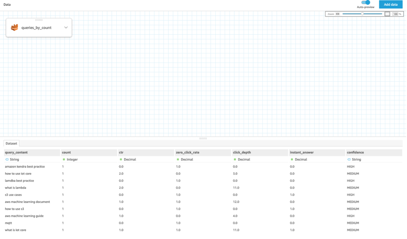Change the instant_answer Decimal type icon
The height and width of the screenshot is (239, 407).
pos(292,159)
